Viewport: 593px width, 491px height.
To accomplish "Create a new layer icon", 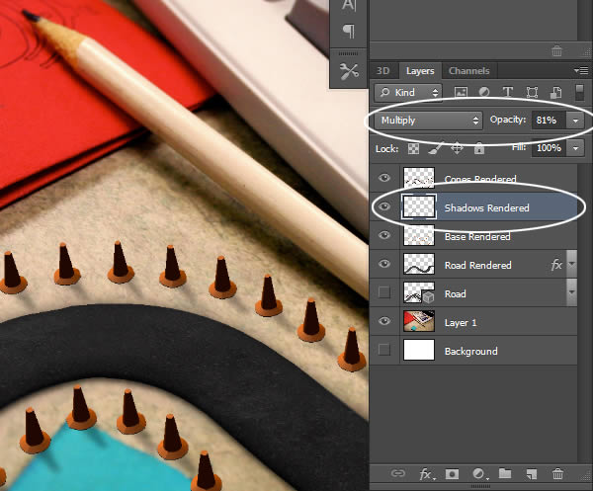I will coord(531,474).
